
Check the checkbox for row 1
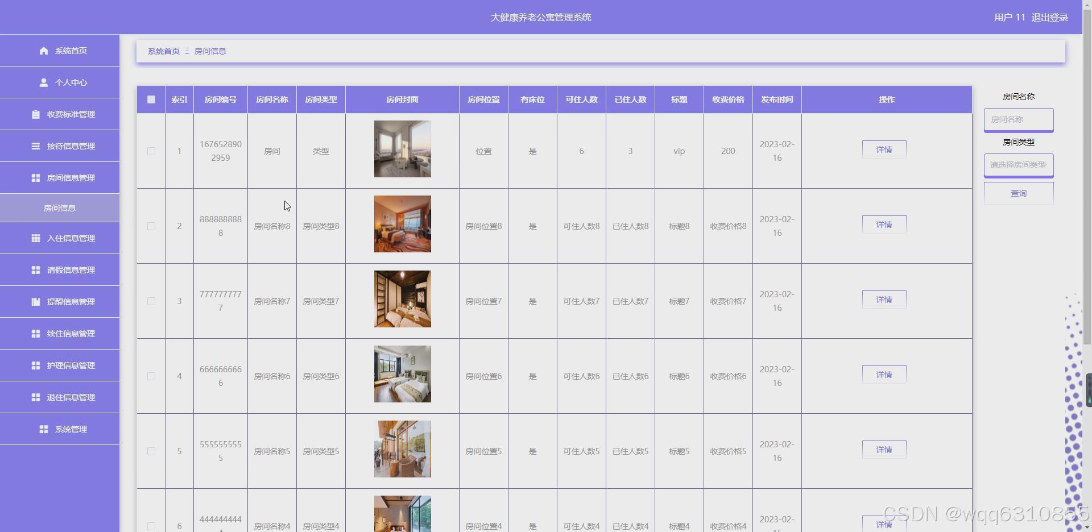click(151, 151)
